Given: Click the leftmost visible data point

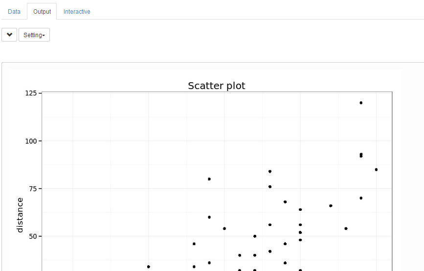Looking at the screenshot, I should (x=149, y=267).
